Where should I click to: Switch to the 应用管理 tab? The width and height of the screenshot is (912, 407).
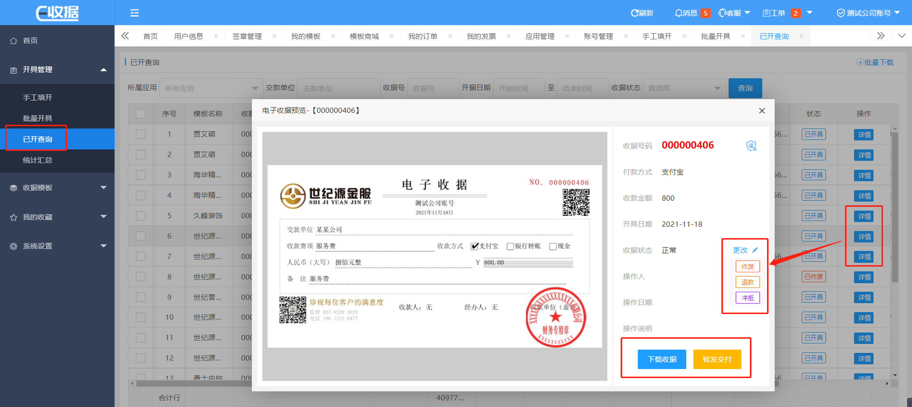point(540,36)
